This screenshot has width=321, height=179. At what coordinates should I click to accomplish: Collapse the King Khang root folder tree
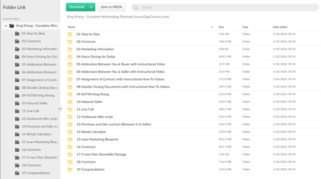6,26
